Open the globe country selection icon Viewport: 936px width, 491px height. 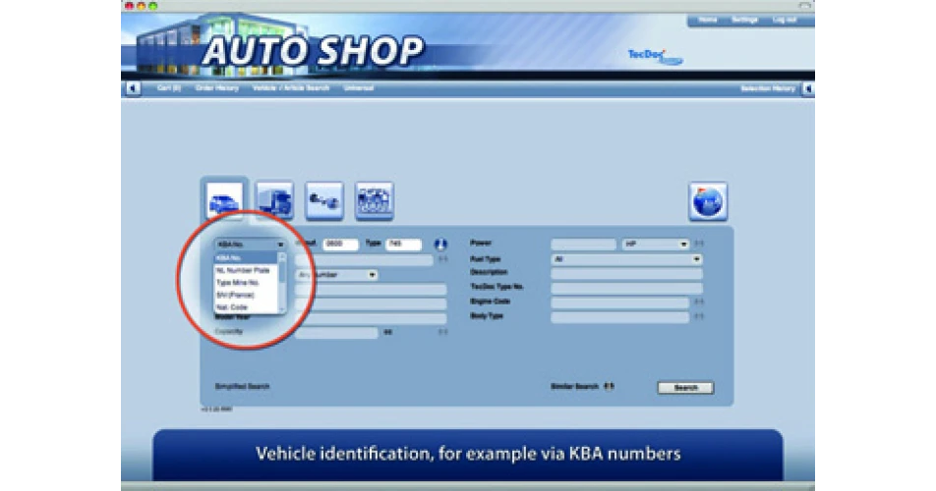pos(708,201)
